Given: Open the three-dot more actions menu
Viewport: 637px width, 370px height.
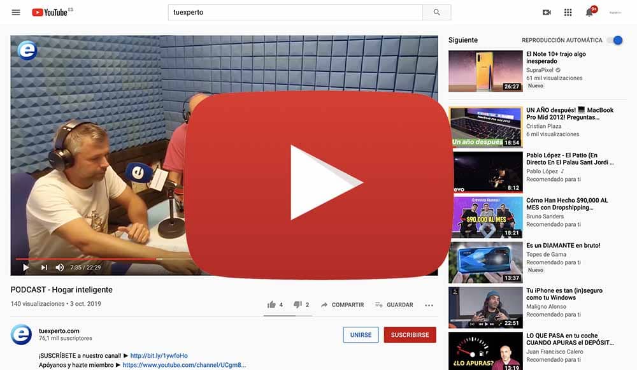Looking at the screenshot, I should tap(429, 305).
